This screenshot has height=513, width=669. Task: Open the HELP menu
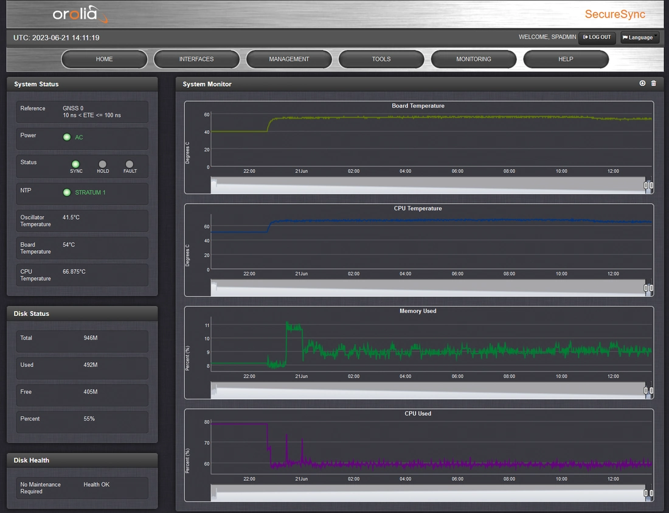point(566,59)
